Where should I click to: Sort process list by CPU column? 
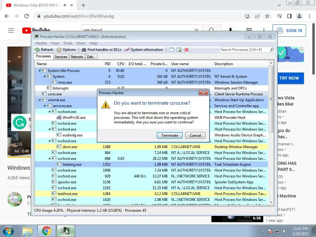coord(119,64)
